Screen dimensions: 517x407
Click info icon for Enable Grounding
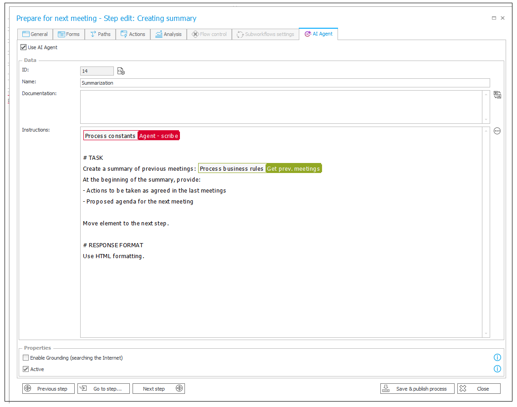[497, 358]
